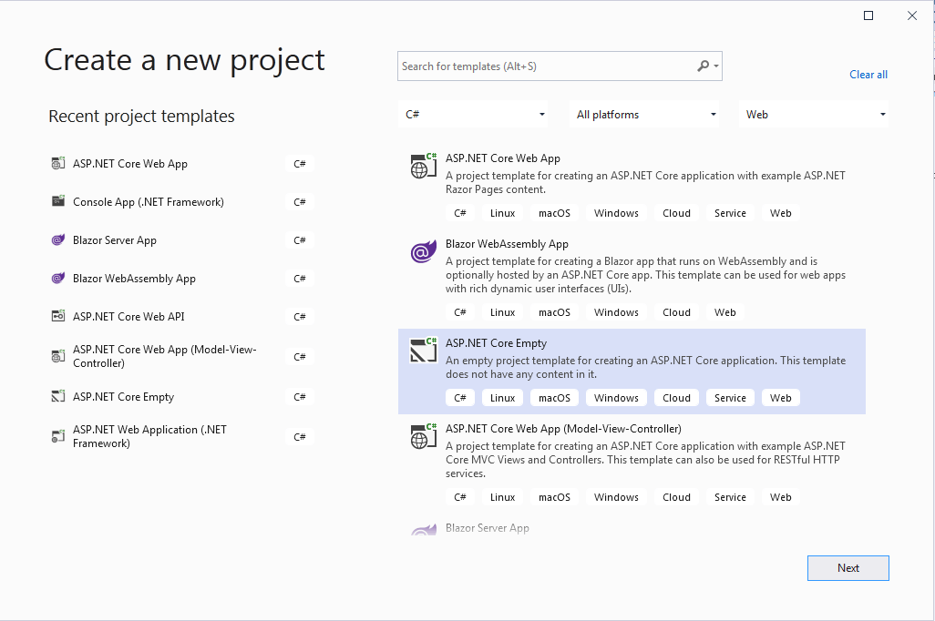Open the All platforms filter dropdown
Viewport: 935px width, 621px height.
pyautogui.click(x=644, y=114)
